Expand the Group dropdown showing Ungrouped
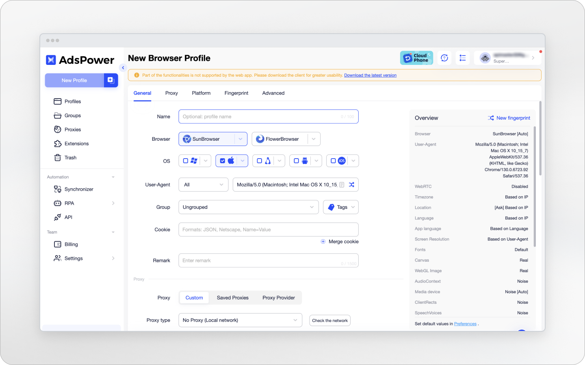Viewport: 585px width, 365px height. click(x=248, y=207)
